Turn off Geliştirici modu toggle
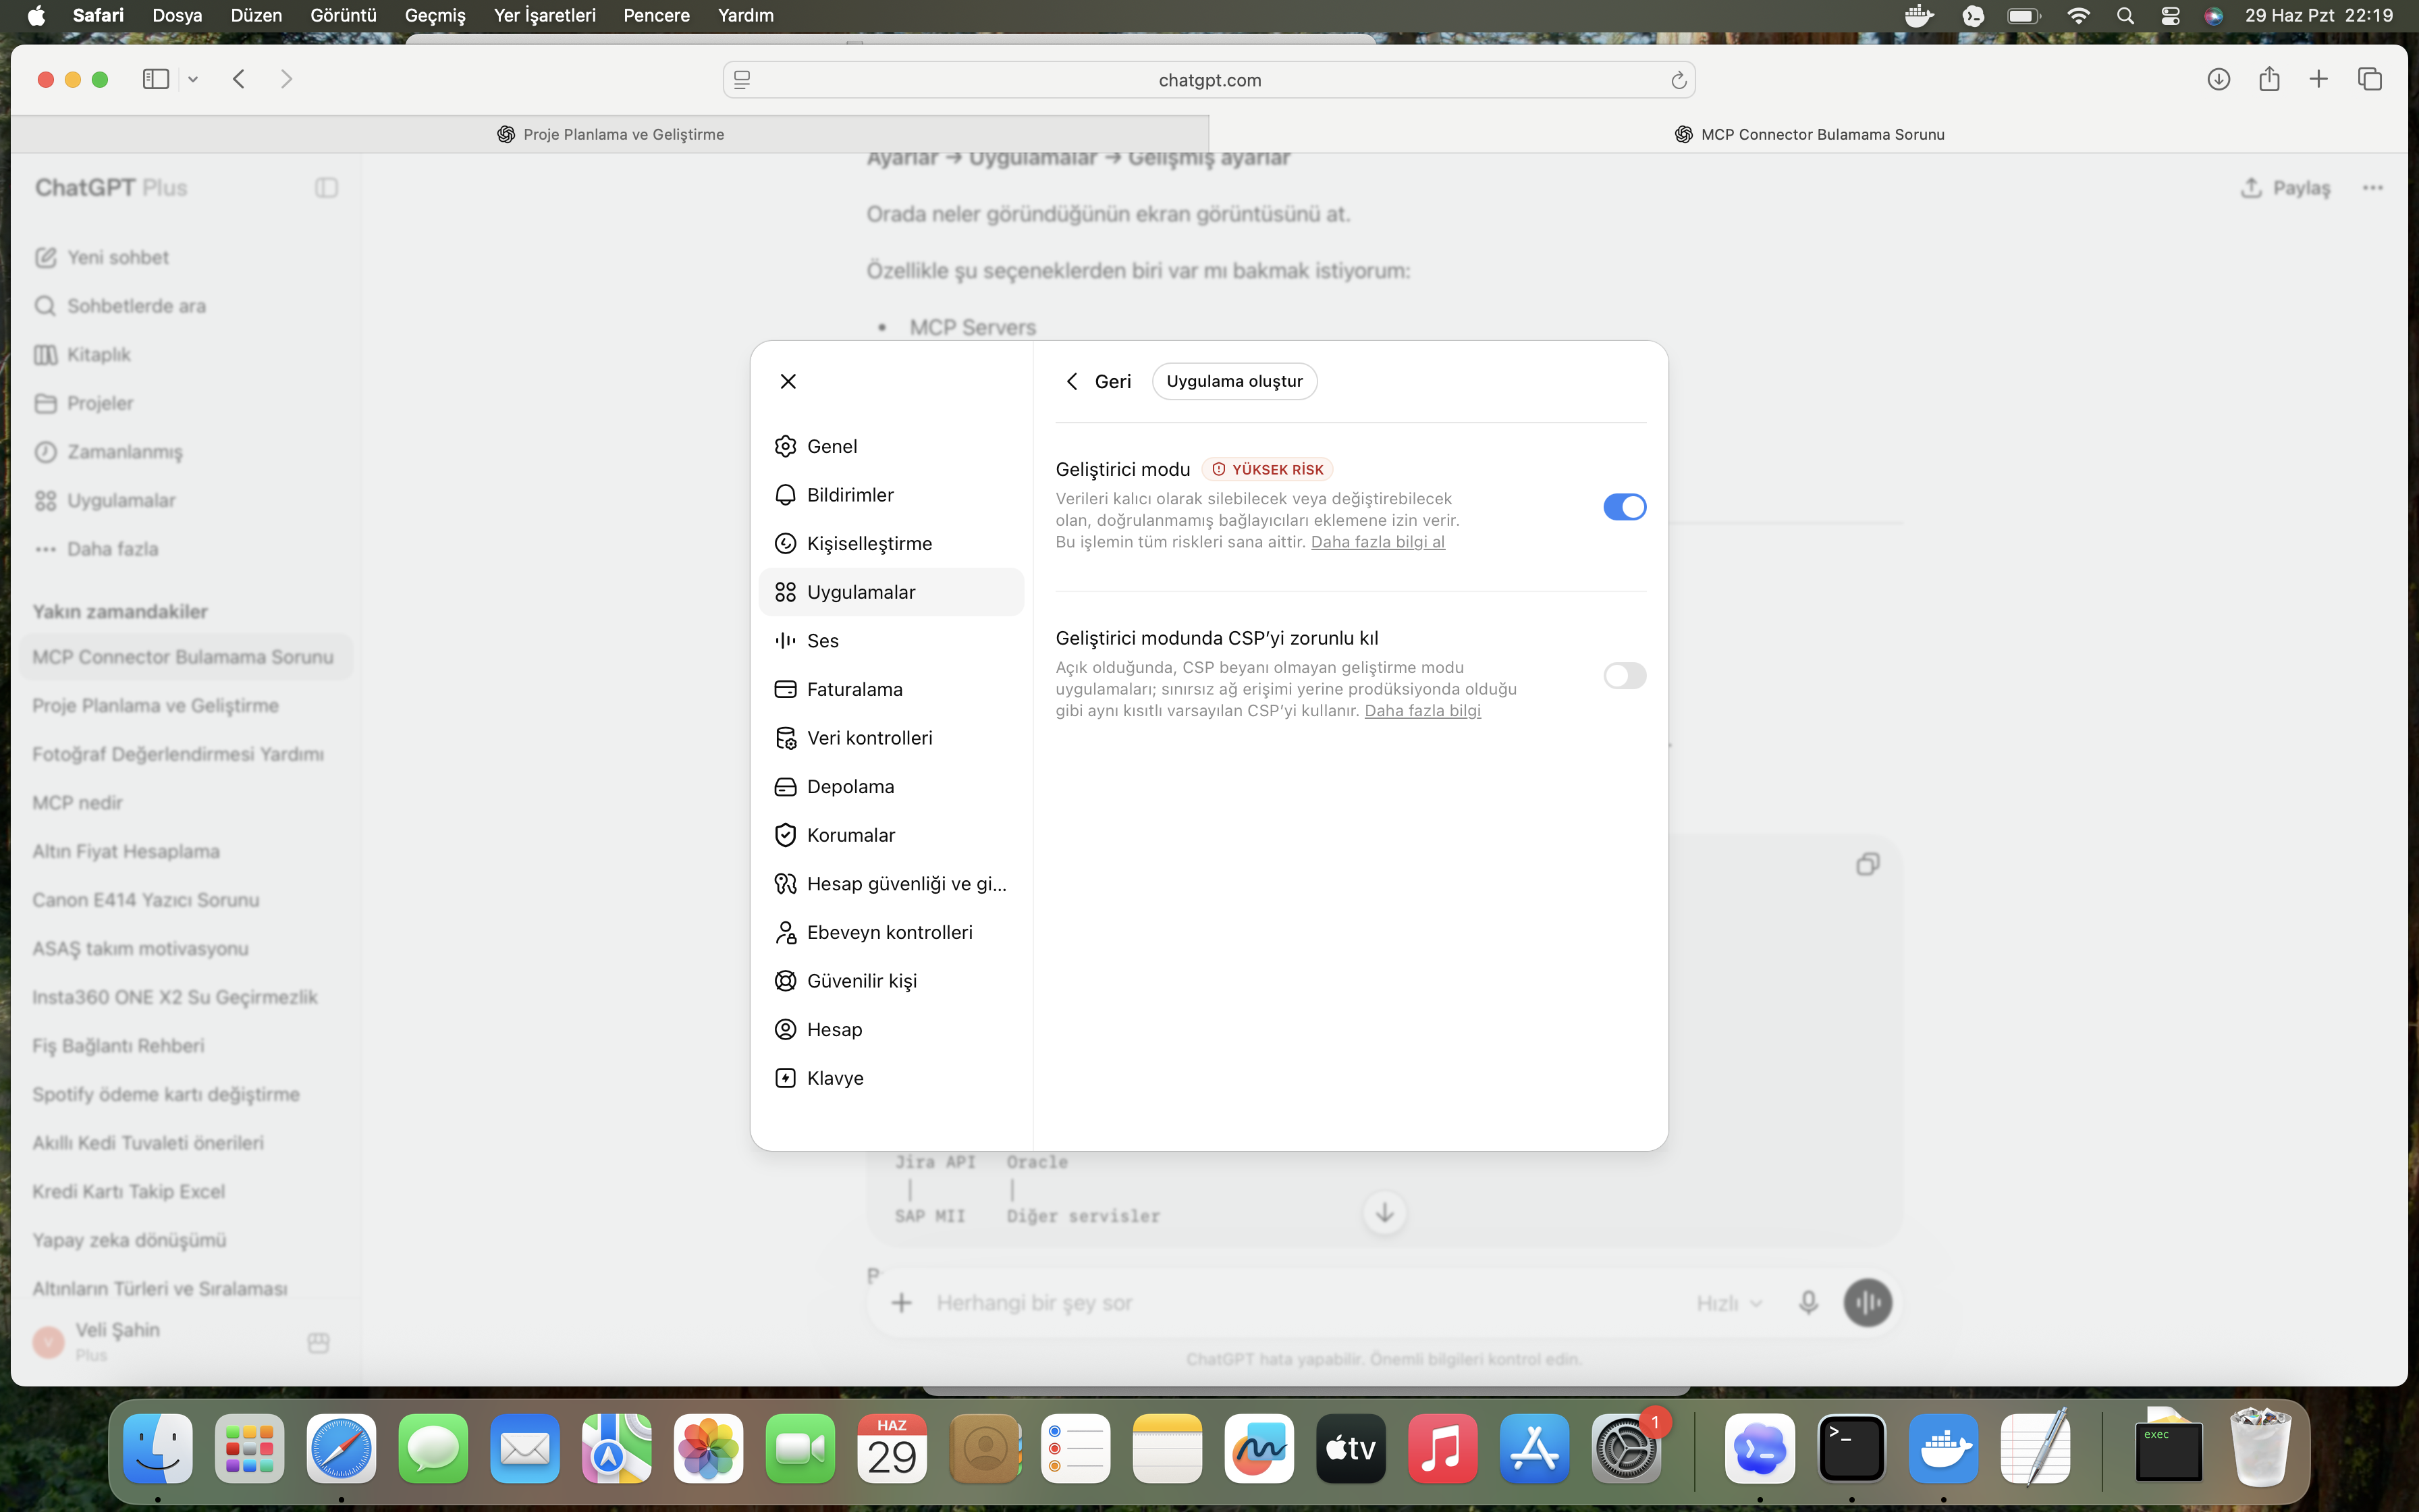 click(x=1625, y=507)
